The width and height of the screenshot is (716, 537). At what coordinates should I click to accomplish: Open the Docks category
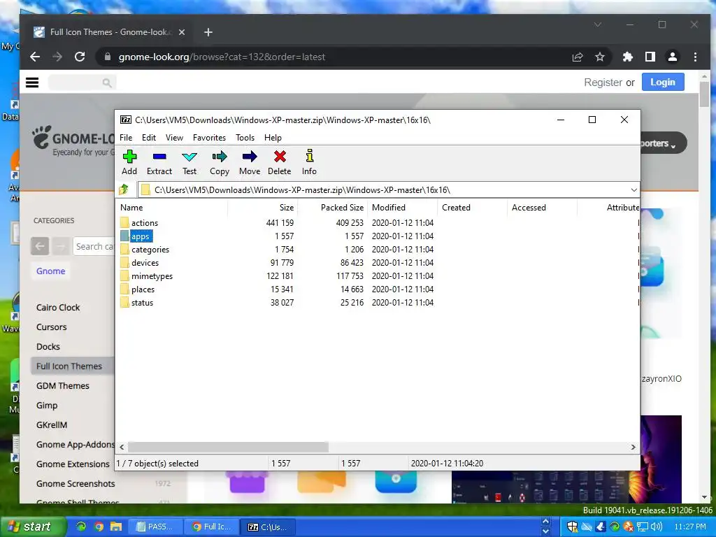click(48, 347)
